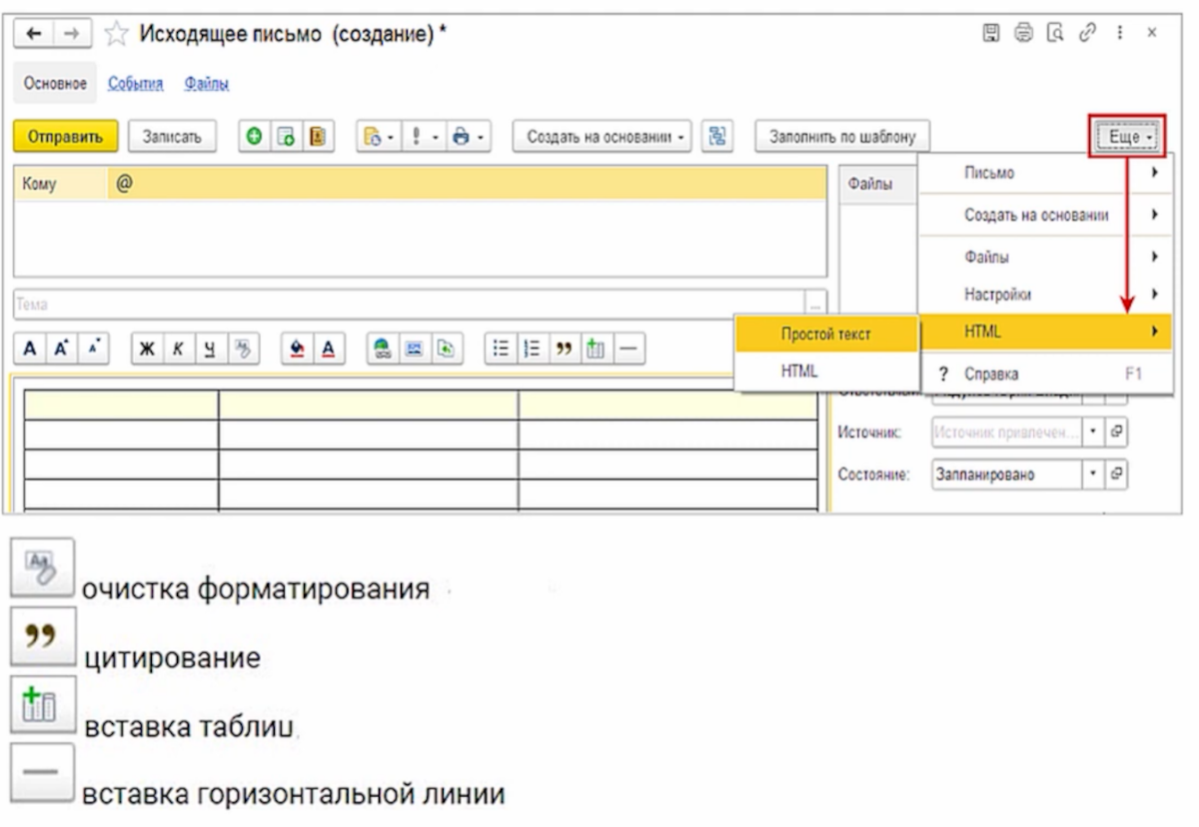Click the structure icon after Создать на основании

716,137
